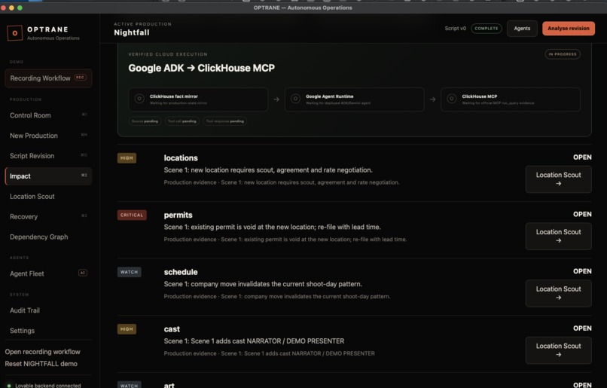Open New Production in sidebar
The image size is (607, 388).
coord(48,136)
